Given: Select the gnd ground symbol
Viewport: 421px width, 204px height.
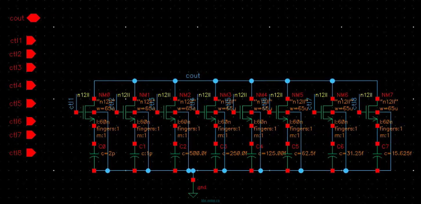Looking at the screenshot, I should pos(193,195).
